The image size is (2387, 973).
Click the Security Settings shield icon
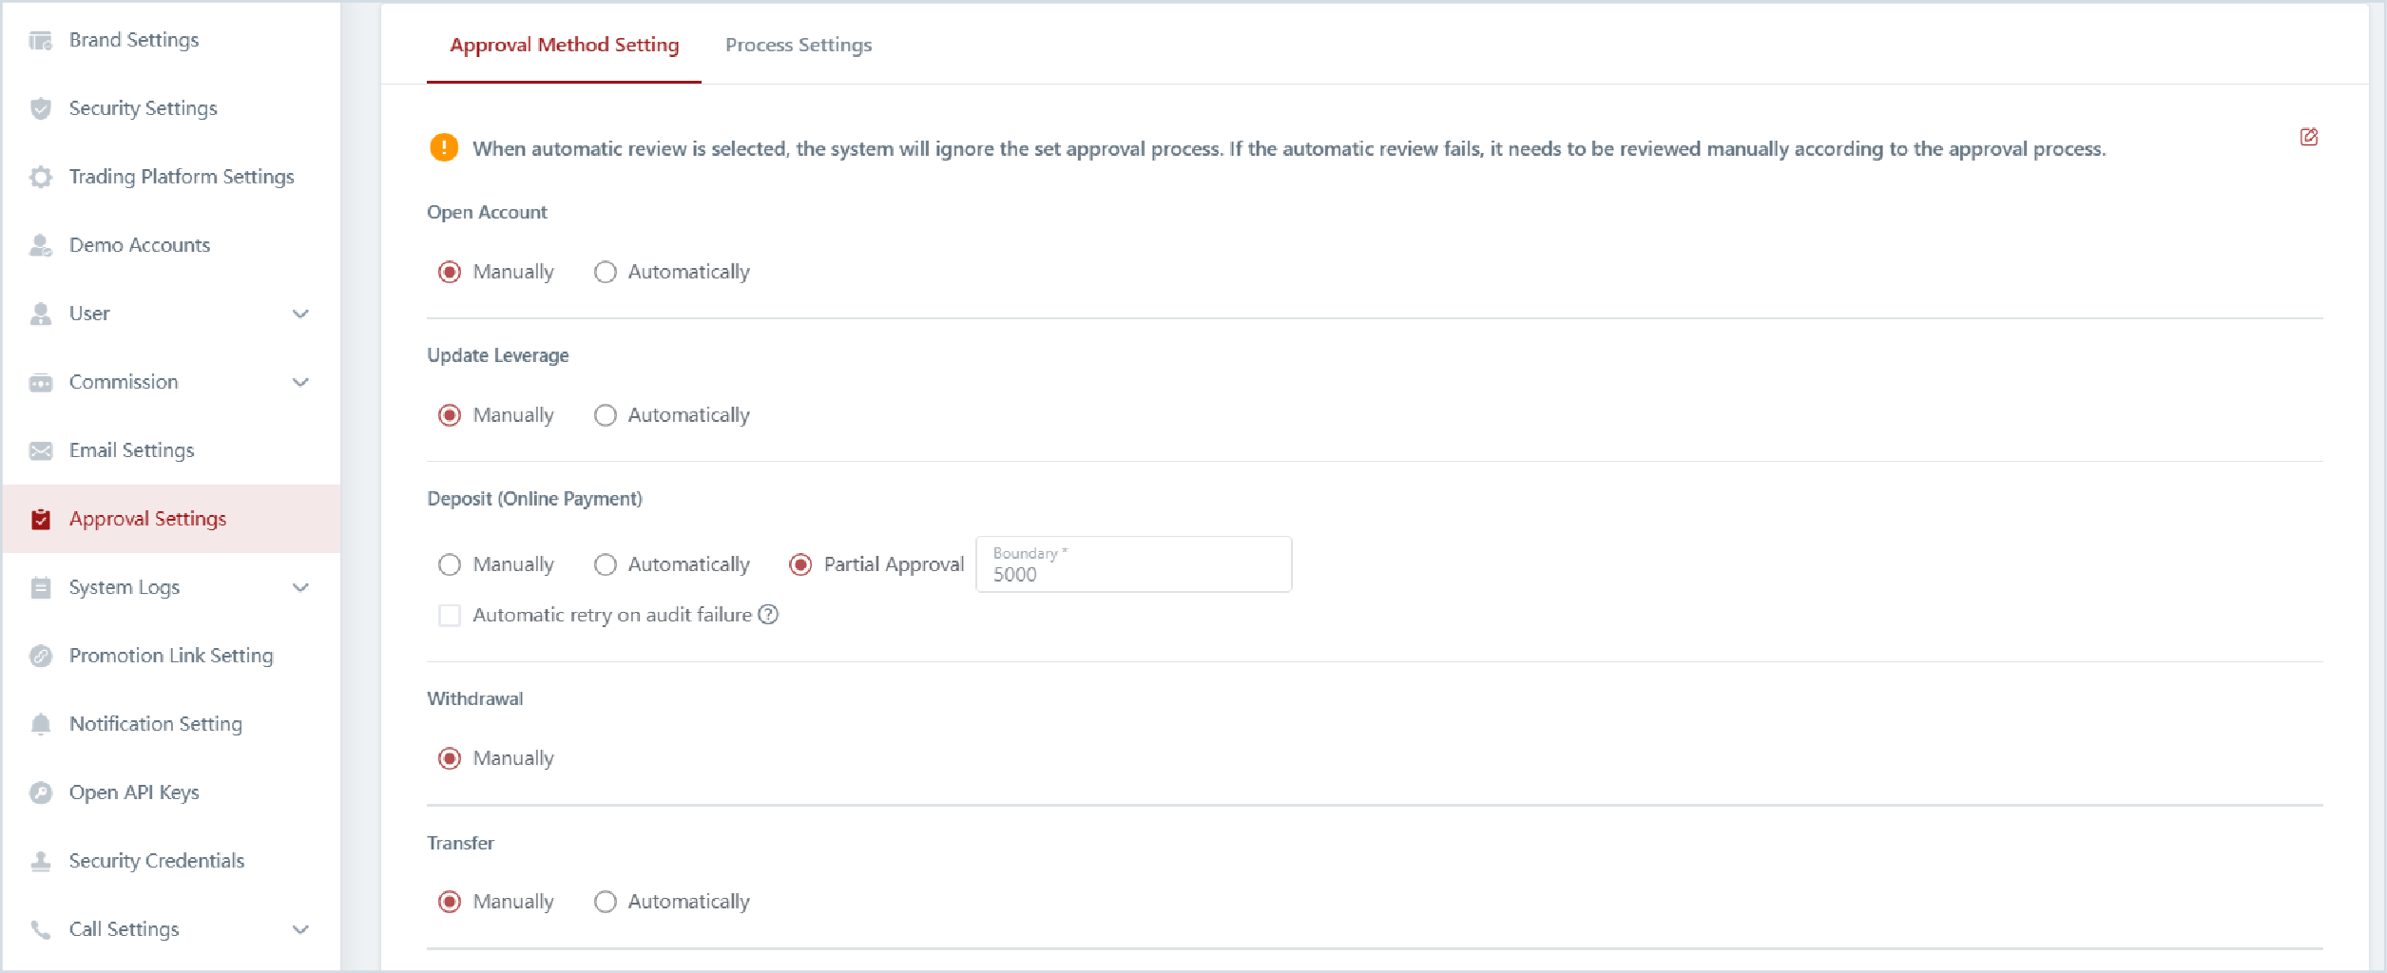click(40, 108)
